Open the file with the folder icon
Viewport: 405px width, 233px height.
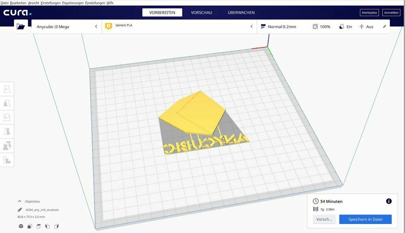21,26
